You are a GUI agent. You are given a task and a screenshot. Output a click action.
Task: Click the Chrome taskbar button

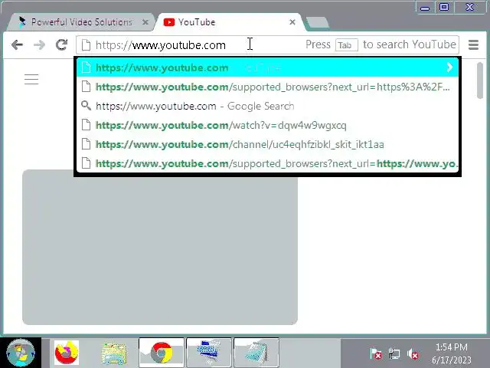pos(162,353)
